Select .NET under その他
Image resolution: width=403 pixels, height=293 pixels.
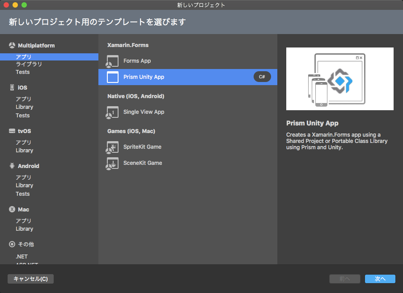click(x=21, y=257)
